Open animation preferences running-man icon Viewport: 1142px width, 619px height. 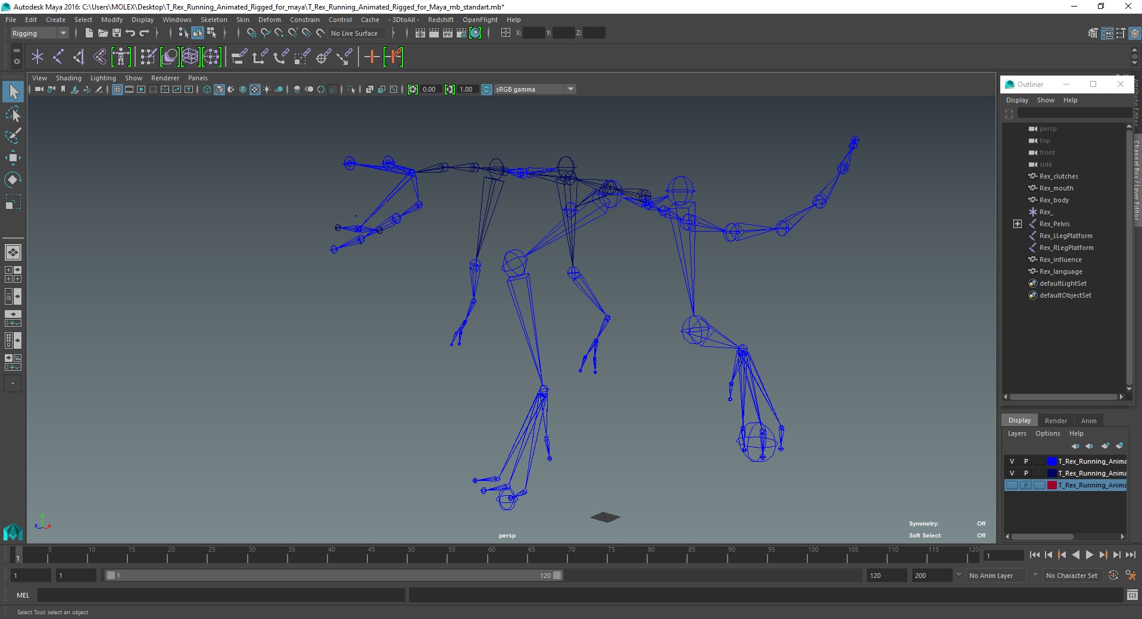coord(1131,575)
